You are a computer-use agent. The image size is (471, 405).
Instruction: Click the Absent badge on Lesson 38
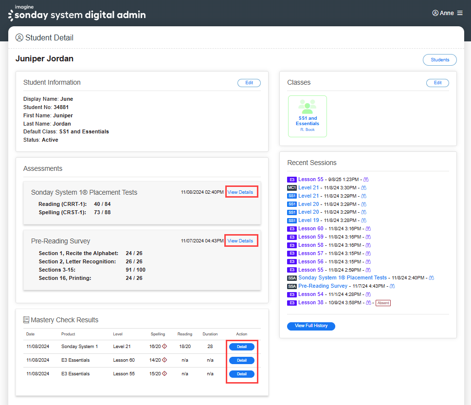click(383, 303)
